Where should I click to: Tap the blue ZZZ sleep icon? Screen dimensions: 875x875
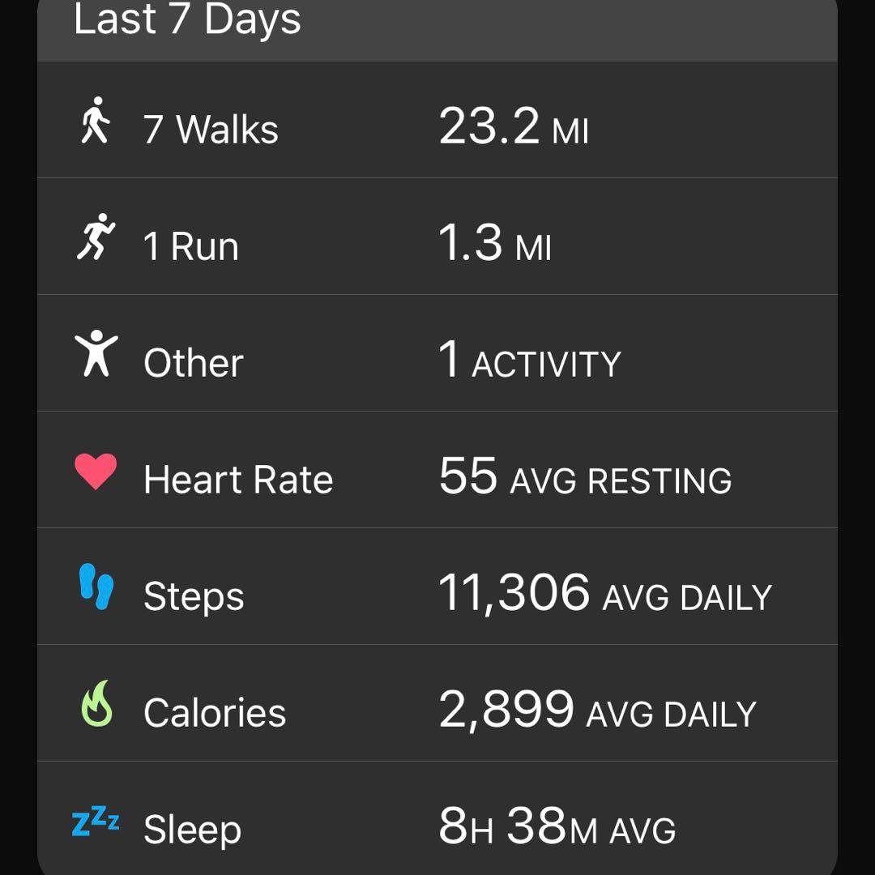click(x=96, y=822)
